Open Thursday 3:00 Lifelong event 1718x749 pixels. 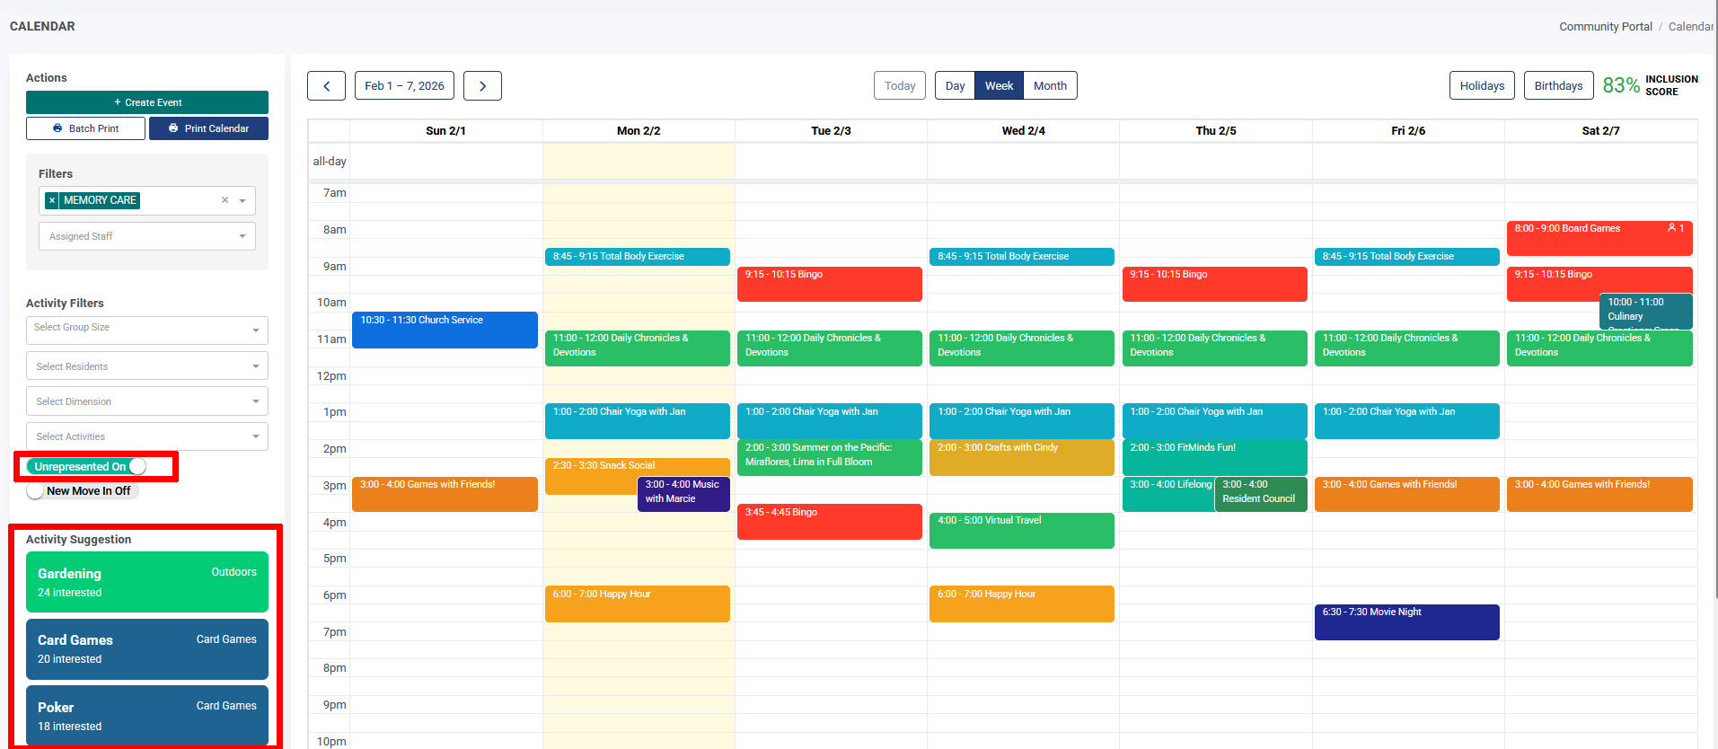[x=1167, y=494]
